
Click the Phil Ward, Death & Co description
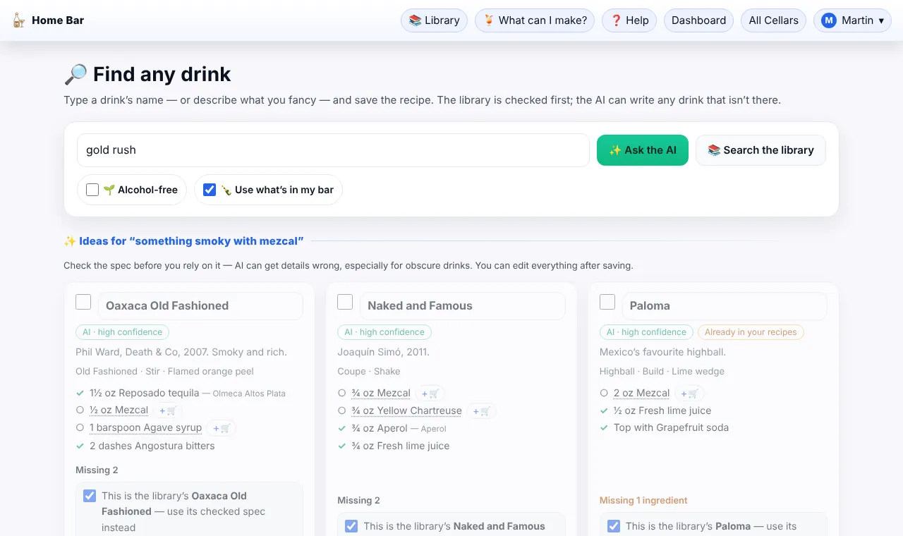coord(181,352)
